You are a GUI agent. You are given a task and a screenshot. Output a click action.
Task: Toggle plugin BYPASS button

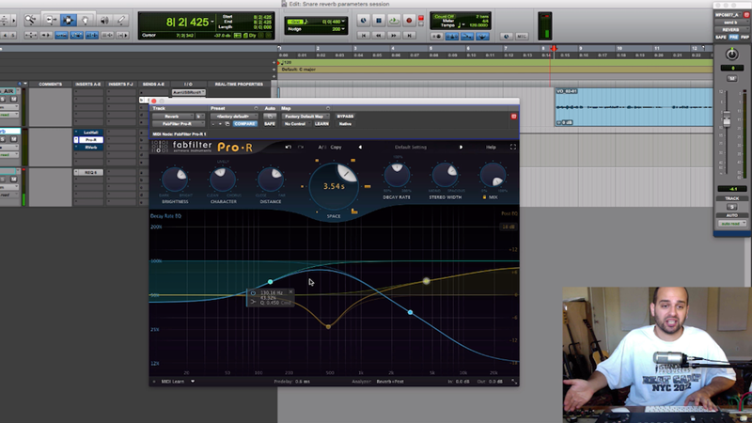tap(345, 117)
